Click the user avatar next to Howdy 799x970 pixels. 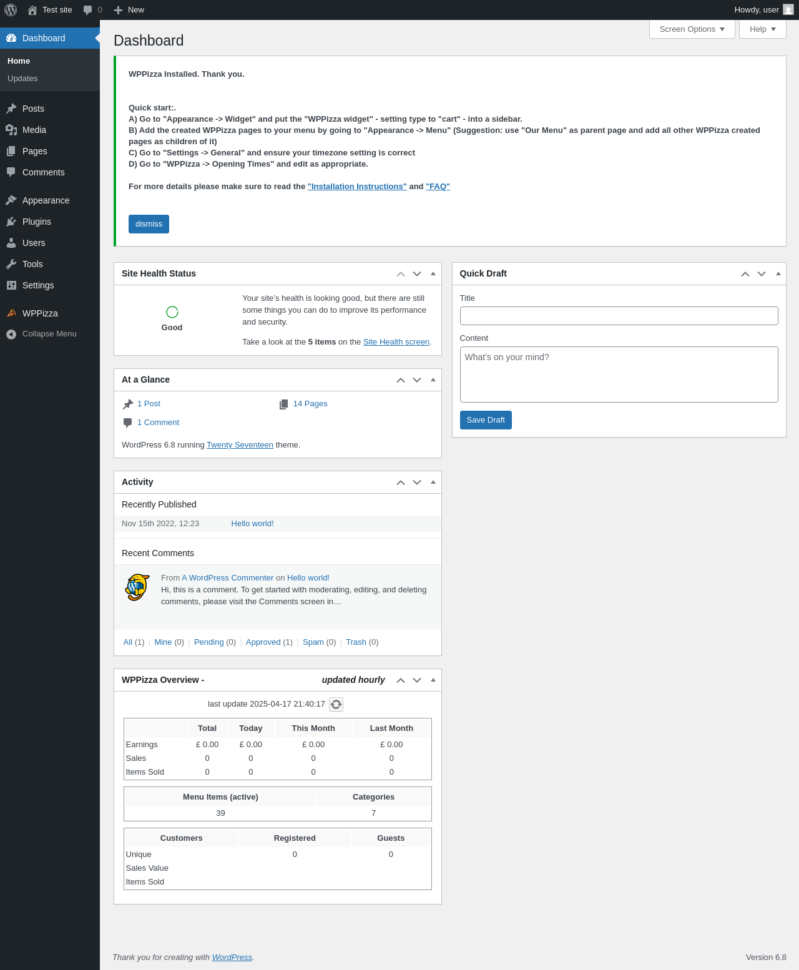click(788, 10)
